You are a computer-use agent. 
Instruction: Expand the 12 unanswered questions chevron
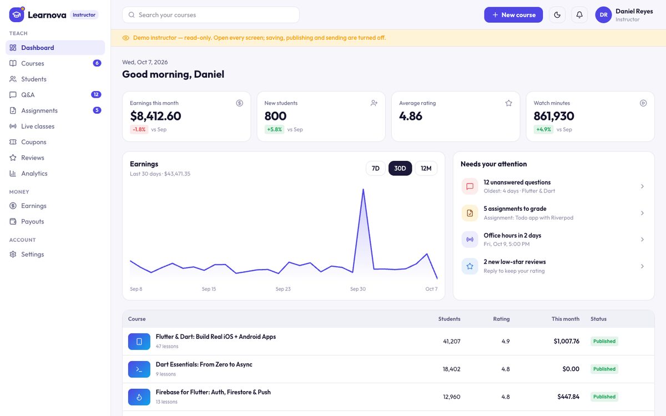642,186
